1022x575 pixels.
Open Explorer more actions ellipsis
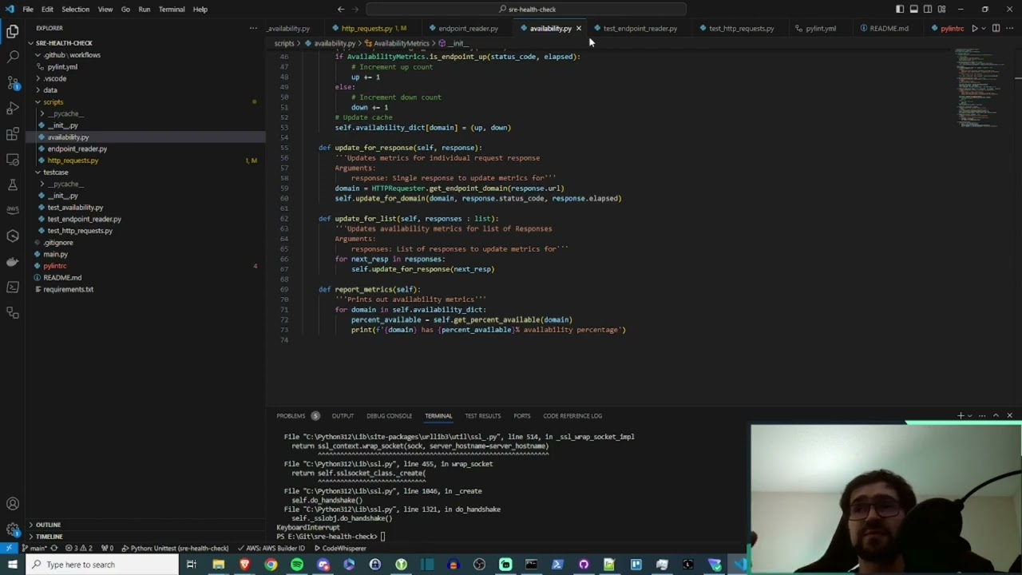(253, 28)
